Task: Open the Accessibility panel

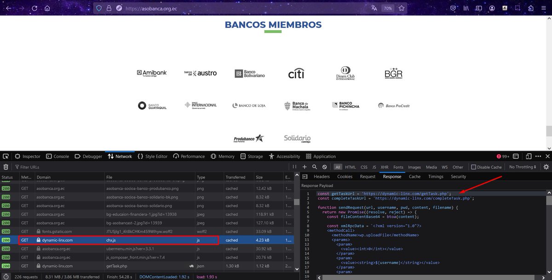Action: click(x=285, y=157)
